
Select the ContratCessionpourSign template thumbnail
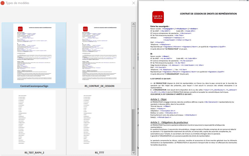click(x=34, y=53)
